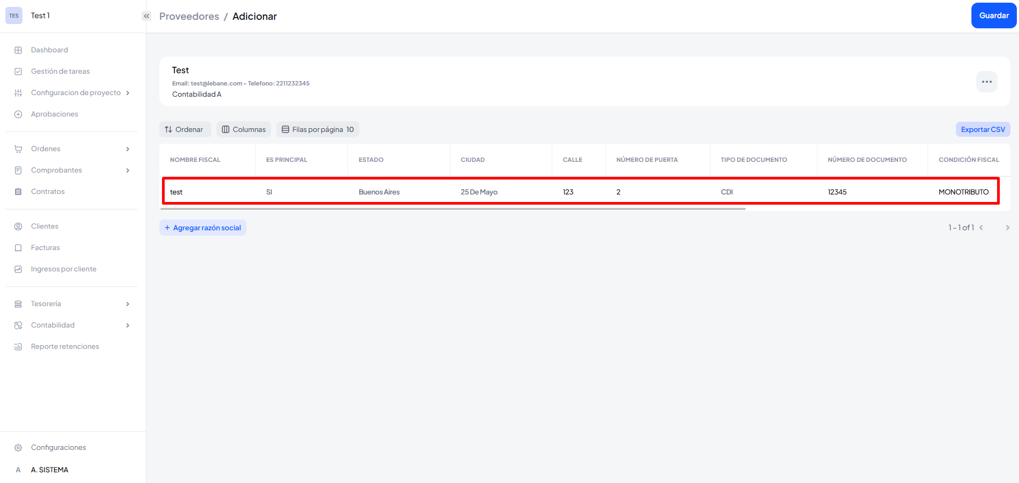Click the Configuraciones gear icon

point(18,448)
